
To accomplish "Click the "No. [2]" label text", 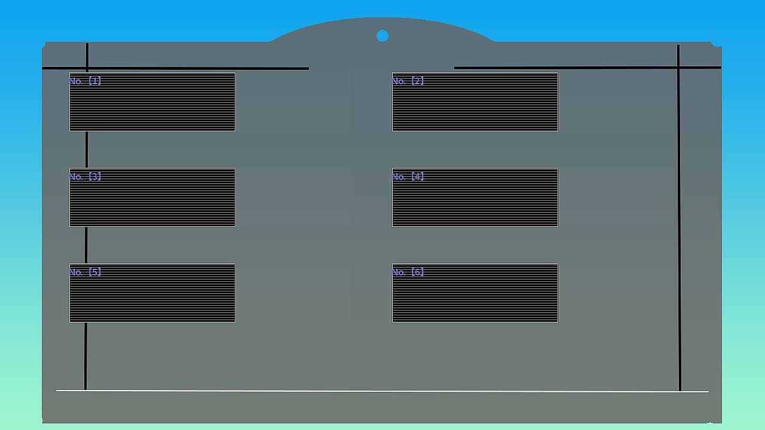I will 408,81.
